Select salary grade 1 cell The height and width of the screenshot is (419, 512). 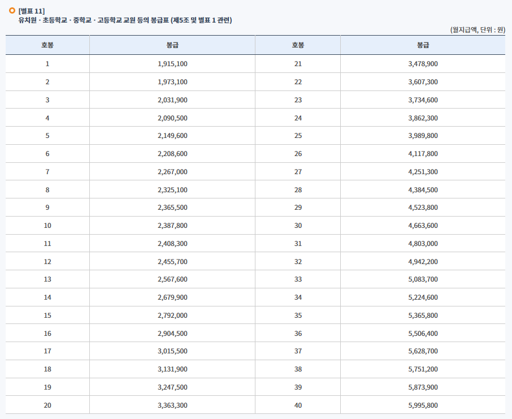point(46,64)
